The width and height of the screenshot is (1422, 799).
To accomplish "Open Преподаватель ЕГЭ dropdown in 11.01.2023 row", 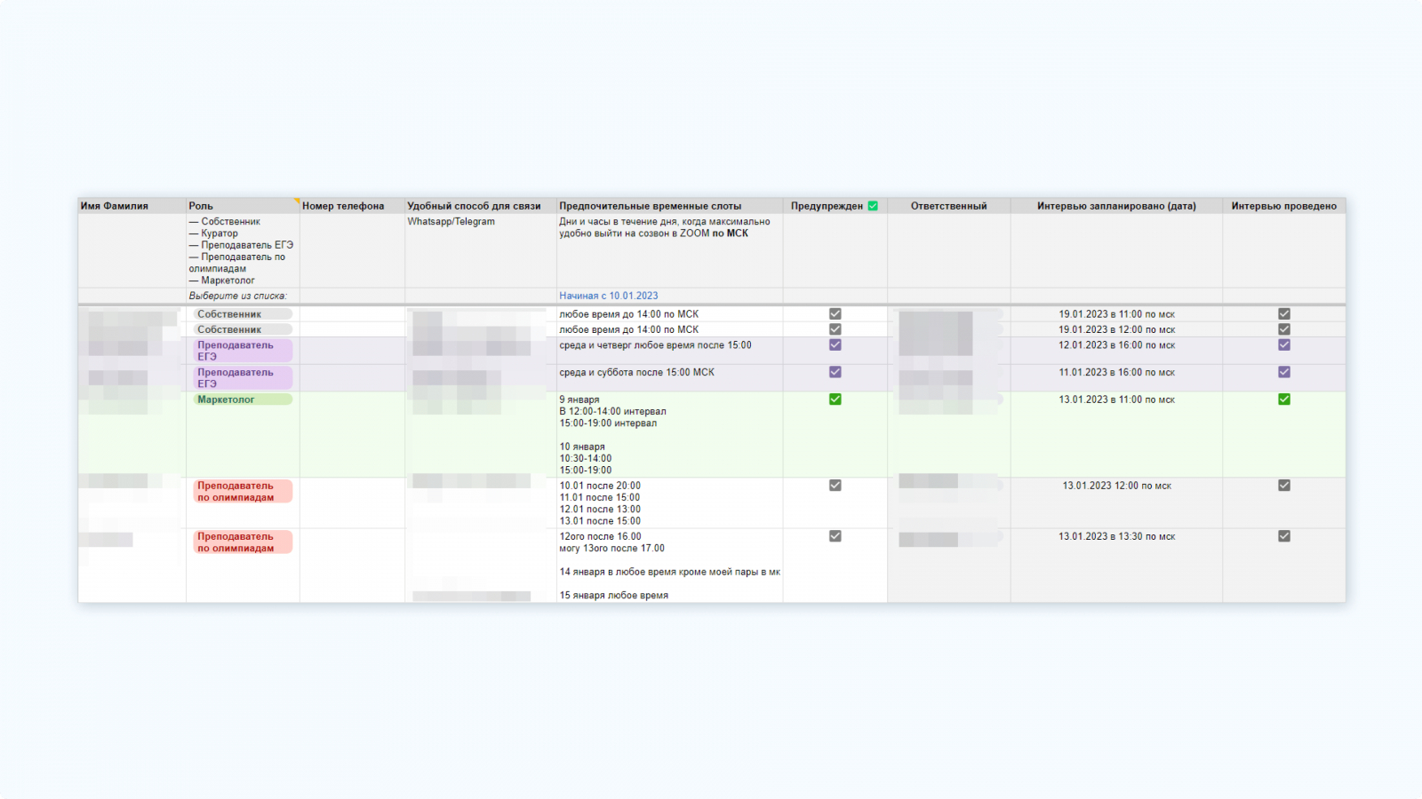I will point(243,378).
